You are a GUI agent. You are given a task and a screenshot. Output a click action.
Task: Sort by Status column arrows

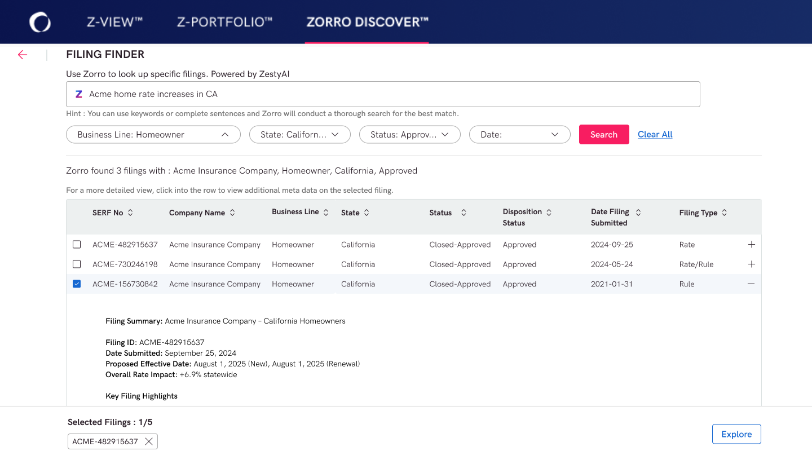coord(464,213)
